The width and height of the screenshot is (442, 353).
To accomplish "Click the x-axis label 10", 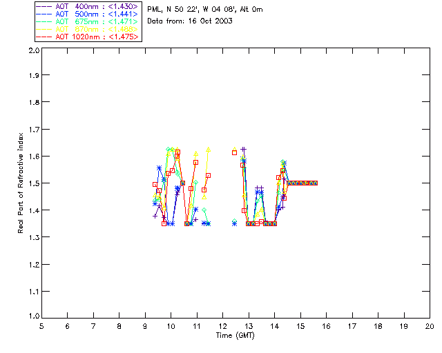I will 171,326.
